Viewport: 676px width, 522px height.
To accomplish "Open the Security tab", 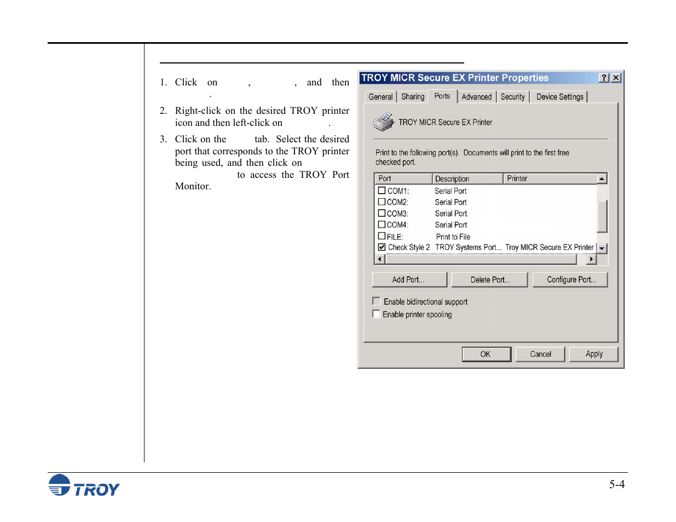I will (513, 97).
